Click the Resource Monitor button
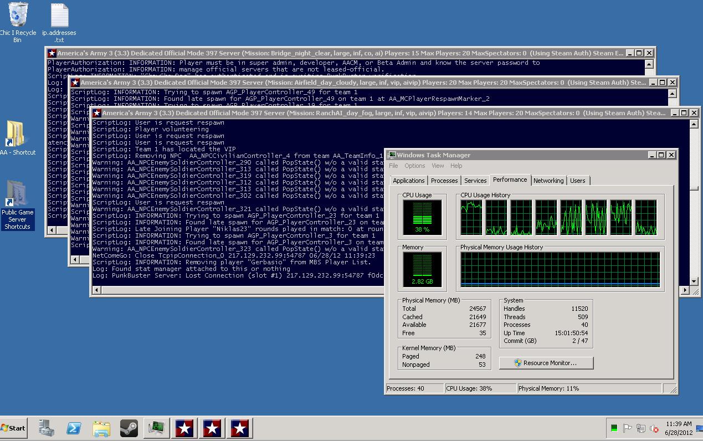 (x=546, y=363)
